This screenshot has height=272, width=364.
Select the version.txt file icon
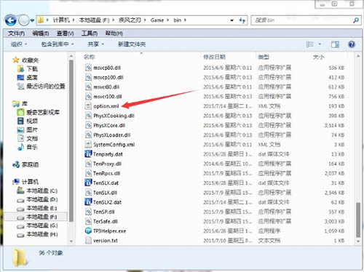[x=88, y=241]
